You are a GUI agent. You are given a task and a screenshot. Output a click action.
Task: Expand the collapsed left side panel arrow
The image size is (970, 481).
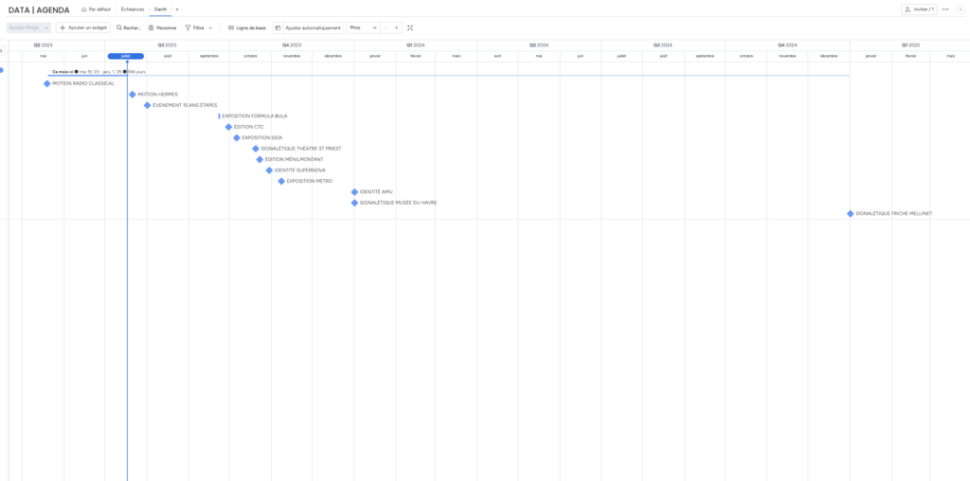(x=2, y=51)
